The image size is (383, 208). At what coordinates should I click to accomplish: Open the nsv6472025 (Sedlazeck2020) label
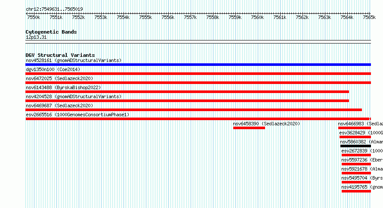click(x=59, y=78)
